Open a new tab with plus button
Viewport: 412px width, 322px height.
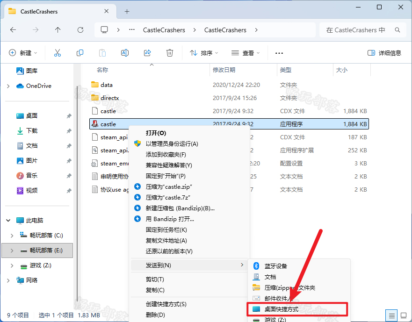pos(127,11)
